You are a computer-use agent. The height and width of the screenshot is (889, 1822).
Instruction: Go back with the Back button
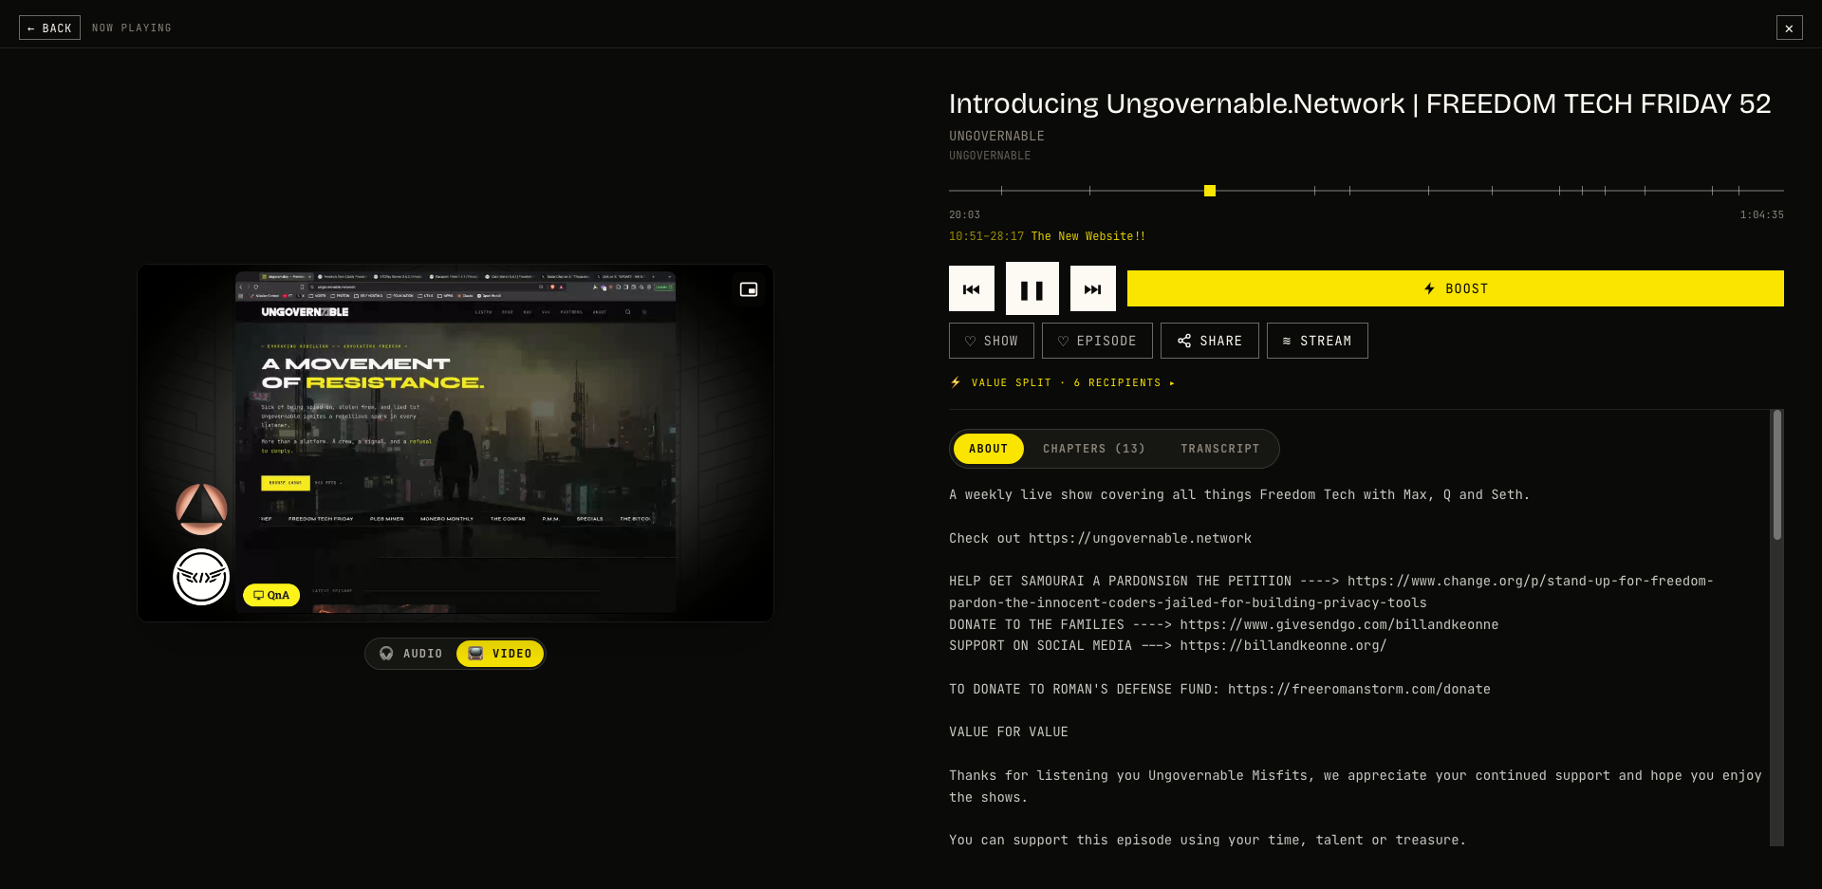[x=49, y=28]
